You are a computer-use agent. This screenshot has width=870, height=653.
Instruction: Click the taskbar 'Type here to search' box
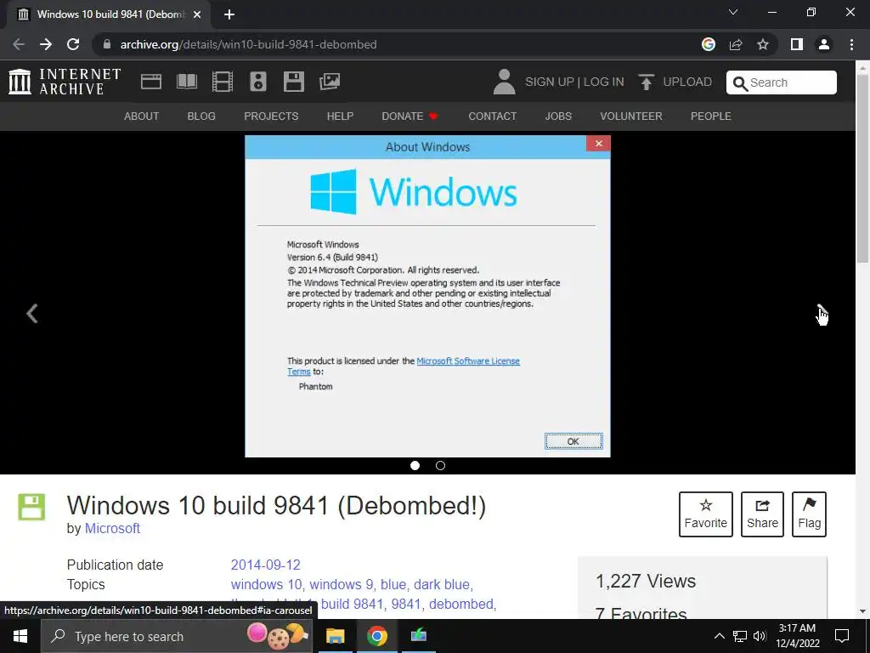click(177, 636)
